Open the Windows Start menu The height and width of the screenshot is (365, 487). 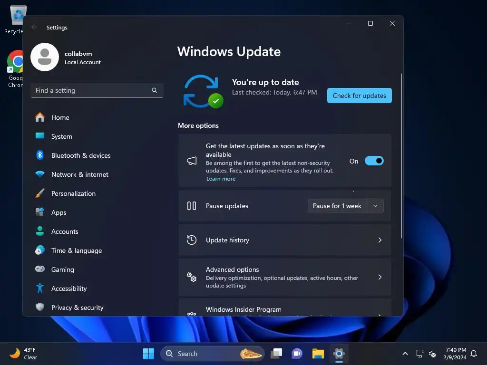tap(148, 354)
